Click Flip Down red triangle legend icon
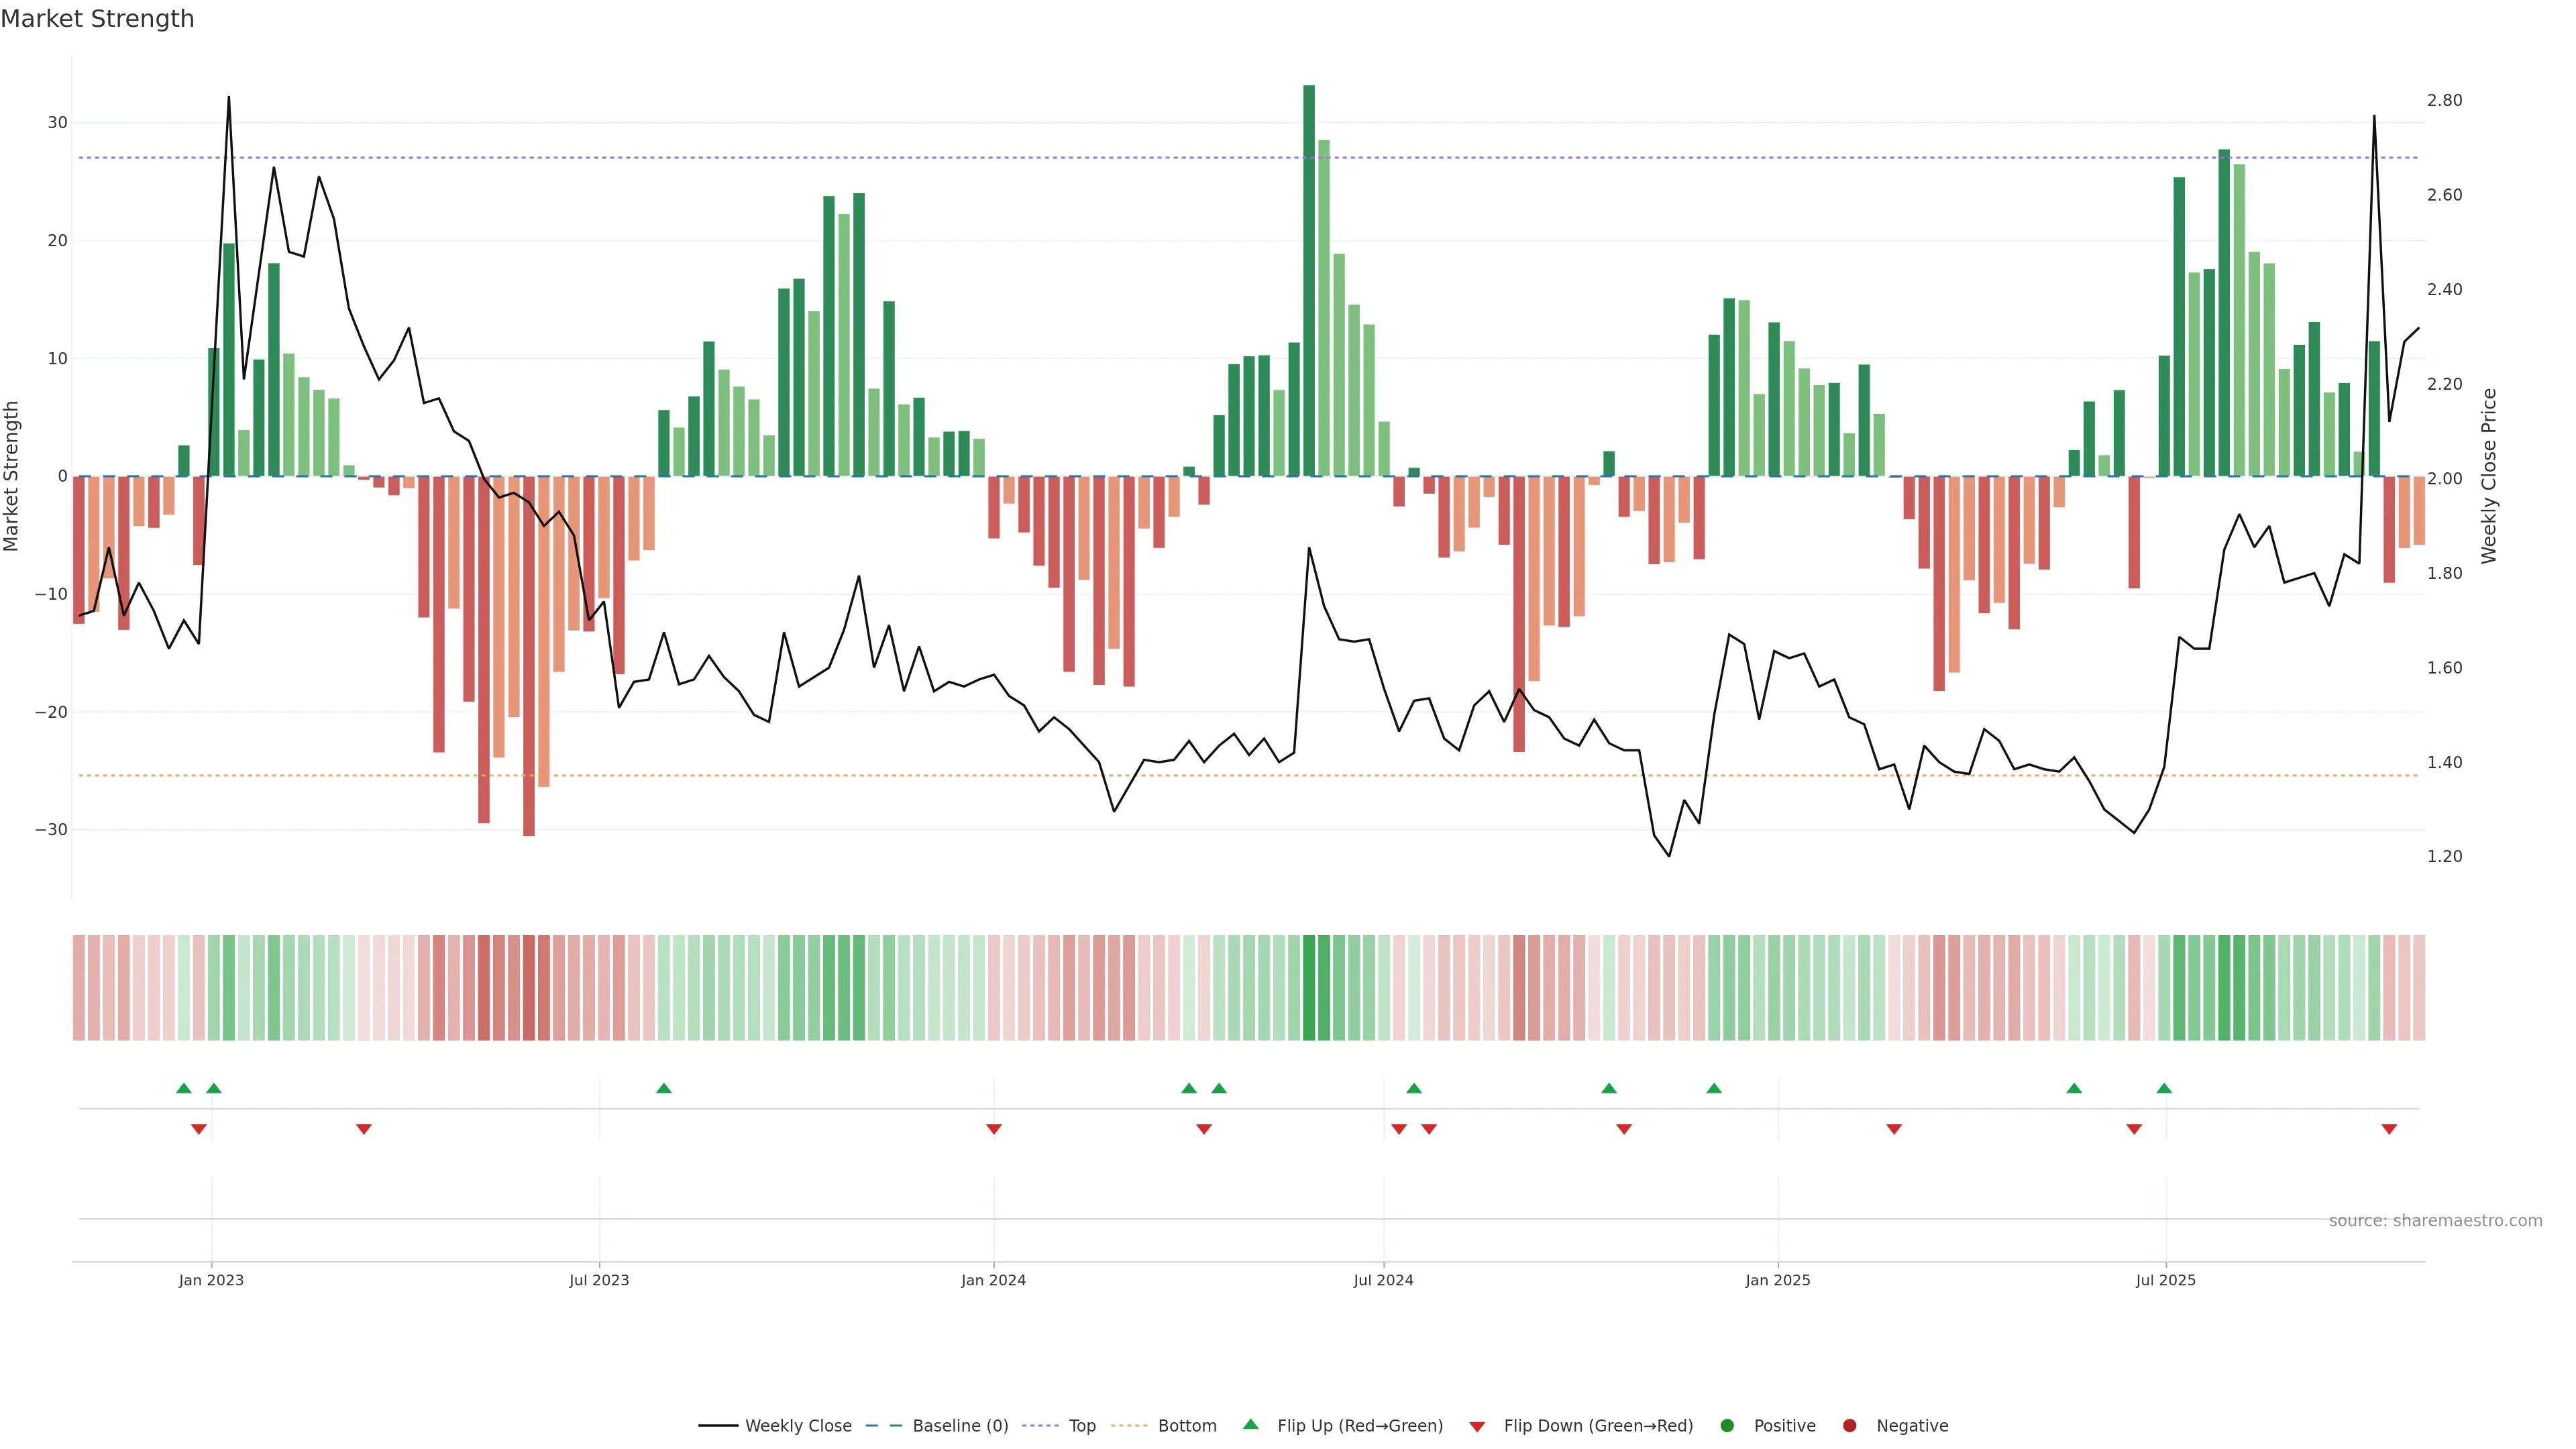The width and height of the screenshot is (2576, 1449). [1477, 1426]
